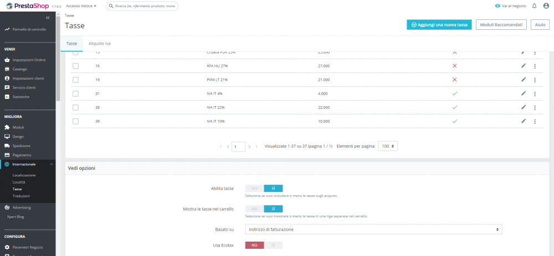This screenshot has height=256, width=554.
Task: Click the Aiuto button
Action: 540,25
